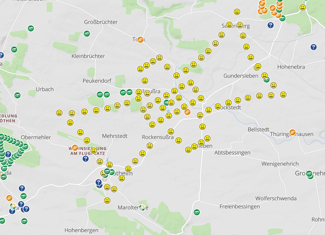The width and height of the screenshot is (325, 235).
Task: Select the blue question-mark marker above Hohenebra
Action: click(x=313, y=47)
